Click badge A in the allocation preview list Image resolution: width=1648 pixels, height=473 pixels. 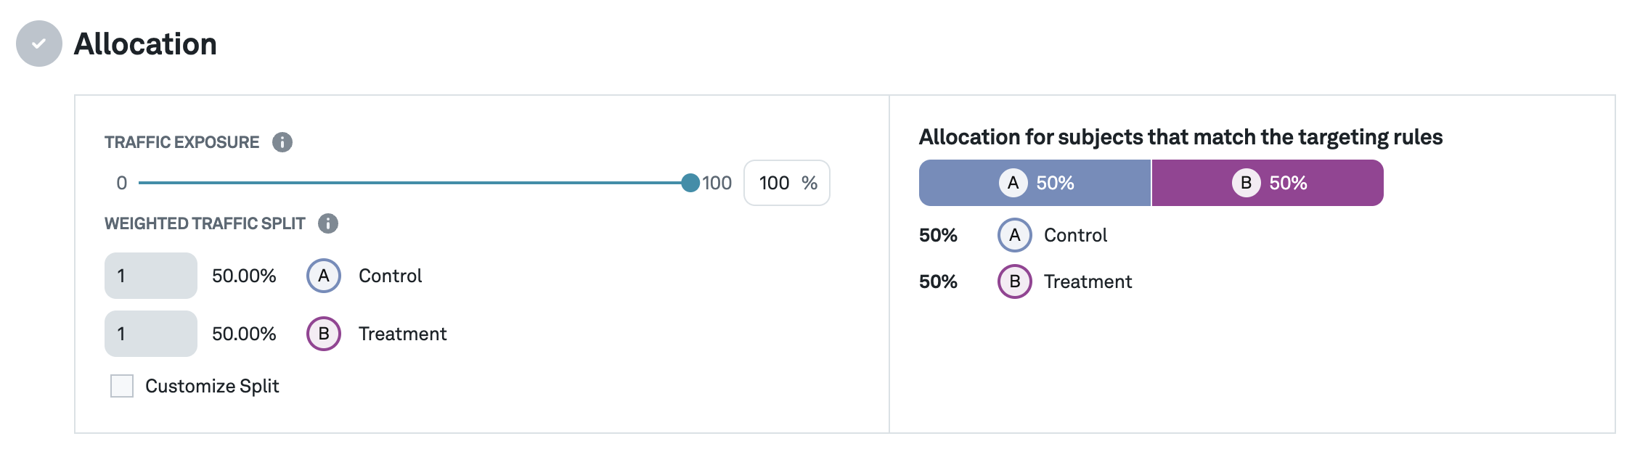1013,235
